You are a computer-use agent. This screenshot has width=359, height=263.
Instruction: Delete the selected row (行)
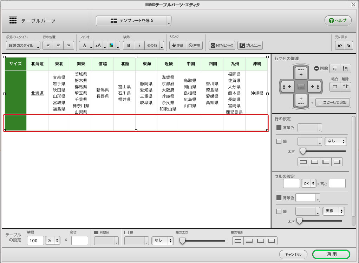click(x=335, y=68)
